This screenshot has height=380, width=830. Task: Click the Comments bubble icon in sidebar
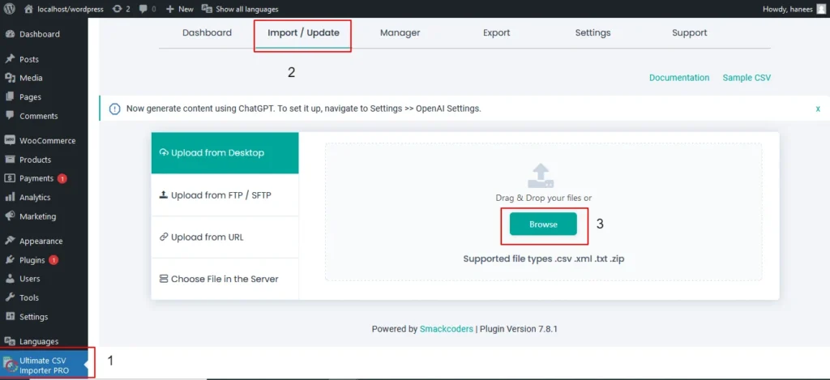coord(10,115)
